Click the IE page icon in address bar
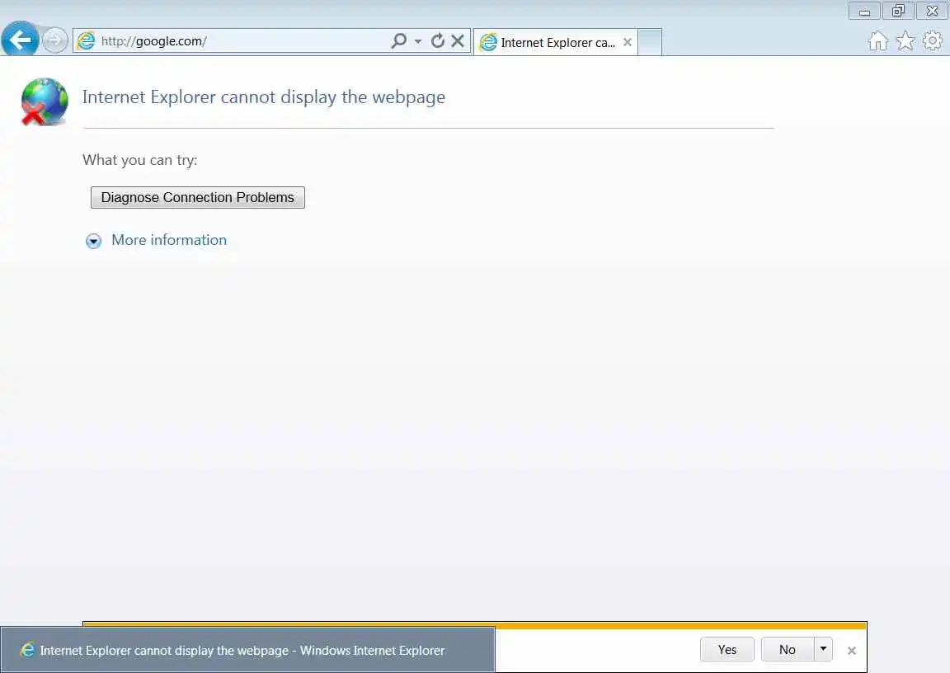Image resolution: width=950 pixels, height=673 pixels. click(87, 40)
